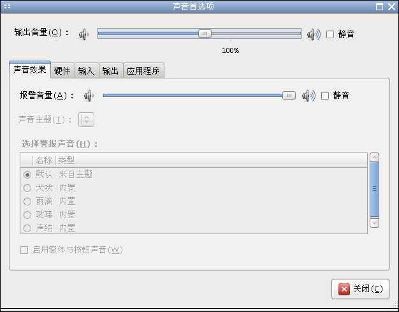Click the 100% mark under output slider
This screenshot has width=399, height=312.
point(231,50)
